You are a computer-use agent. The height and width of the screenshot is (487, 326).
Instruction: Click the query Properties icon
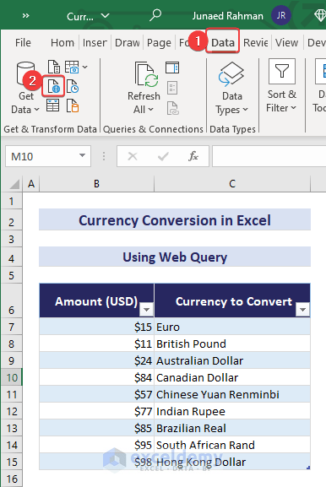point(172,88)
